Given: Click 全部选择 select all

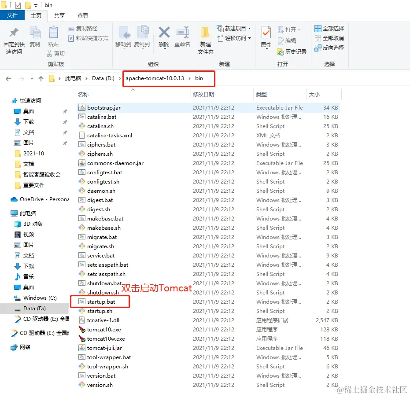Looking at the screenshot, I should coord(329,28).
